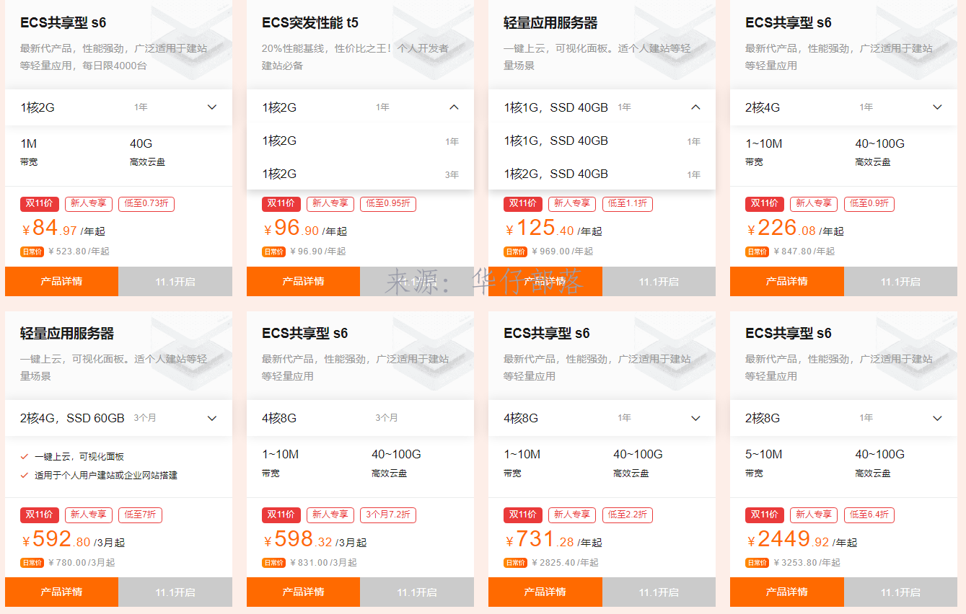This screenshot has width=966, height=614.
Task: Click the 1M bandwidth value
Action: coord(29,144)
